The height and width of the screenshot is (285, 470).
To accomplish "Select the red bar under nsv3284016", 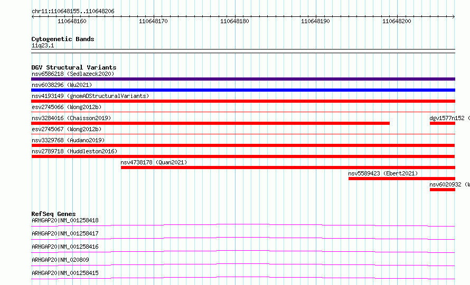I will point(210,123).
